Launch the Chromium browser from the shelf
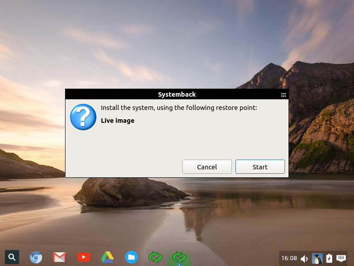The image size is (354, 266). pyautogui.click(x=36, y=257)
